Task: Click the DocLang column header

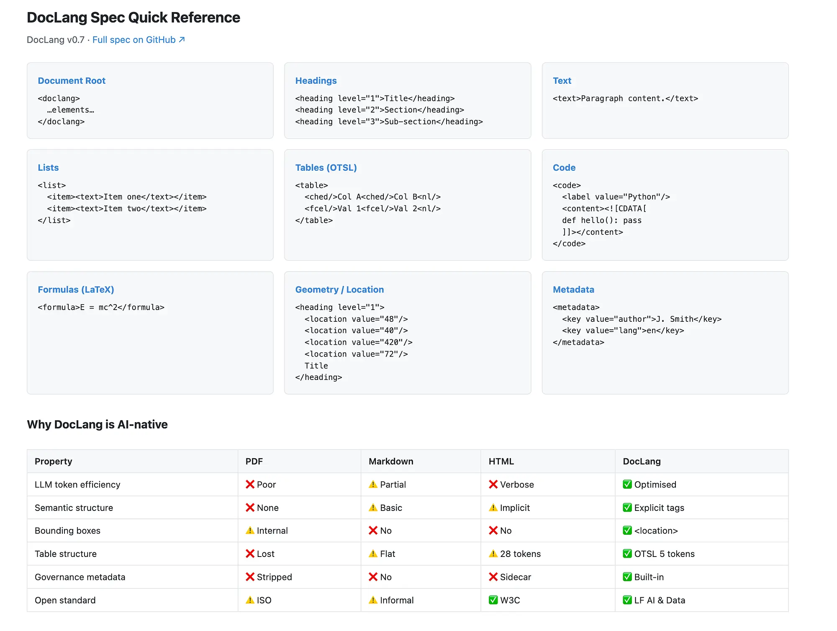Action: 642,462
